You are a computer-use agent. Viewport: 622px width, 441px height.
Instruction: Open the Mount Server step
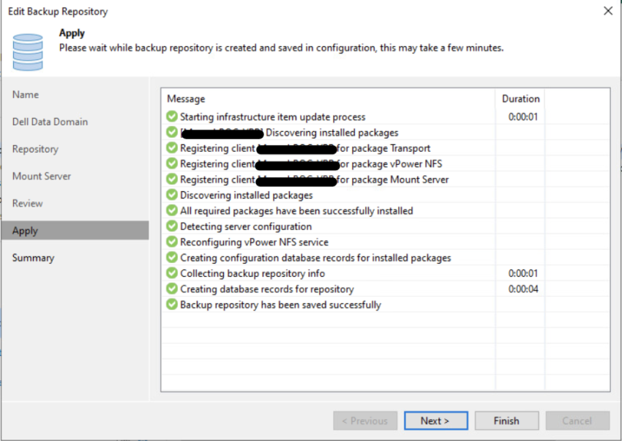(41, 176)
